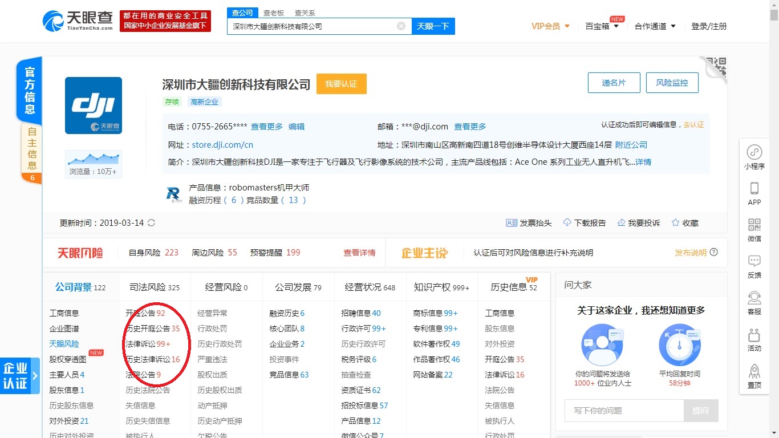Click the 发布说明 link

point(691,253)
